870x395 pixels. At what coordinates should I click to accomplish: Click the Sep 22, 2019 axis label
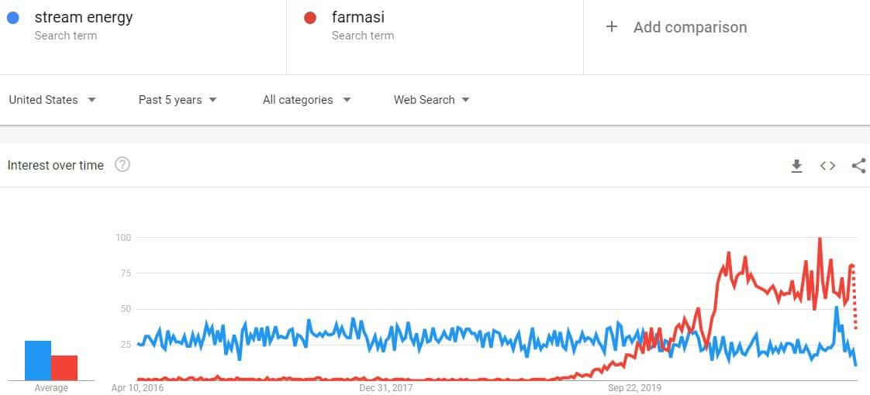pyautogui.click(x=635, y=387)
